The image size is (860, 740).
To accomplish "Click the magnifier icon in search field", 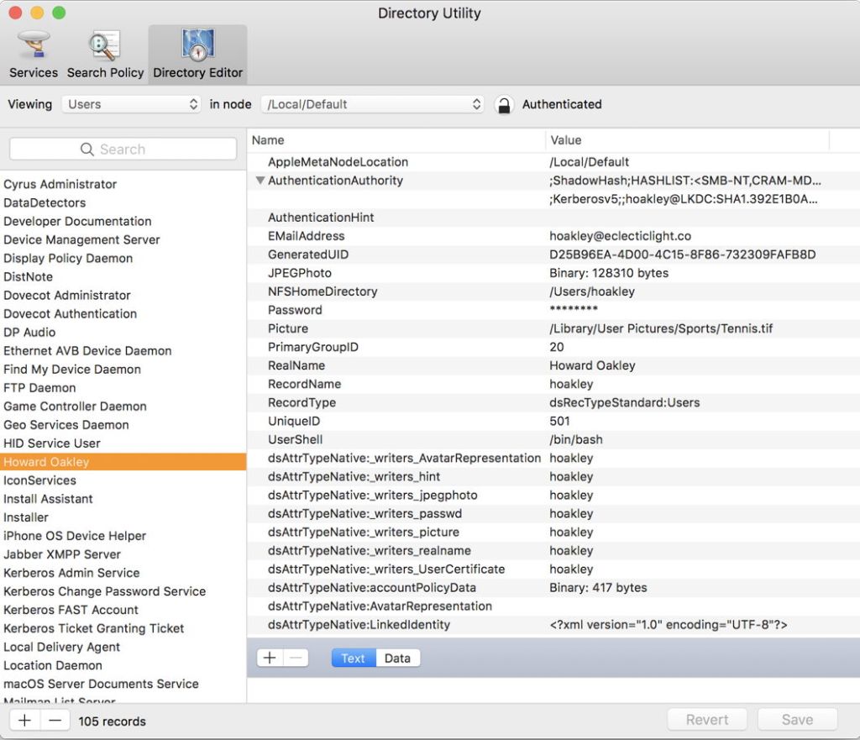I will pyautogui.click(x=87, y=150).
